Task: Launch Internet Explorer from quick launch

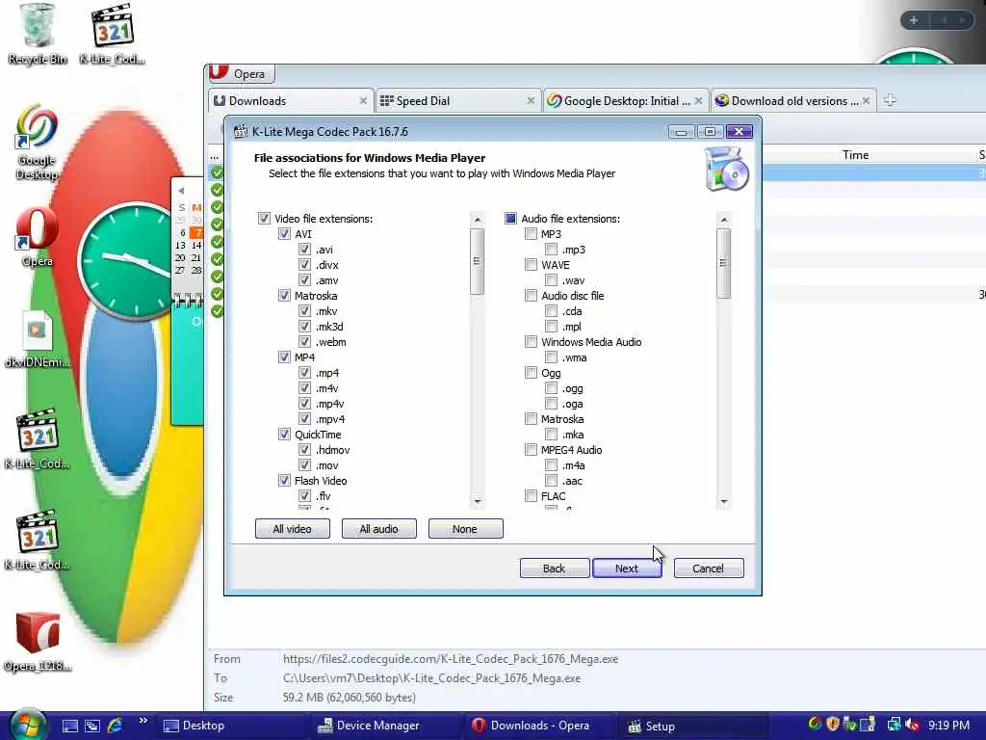Action: click(116, 726)
